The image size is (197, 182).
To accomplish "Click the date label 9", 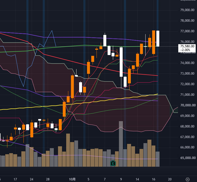I will pyautogui.click(x=121, y=179).
